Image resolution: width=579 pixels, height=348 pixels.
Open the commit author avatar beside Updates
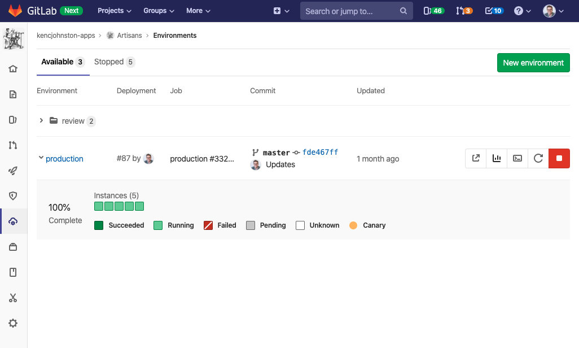coord(256,164)
